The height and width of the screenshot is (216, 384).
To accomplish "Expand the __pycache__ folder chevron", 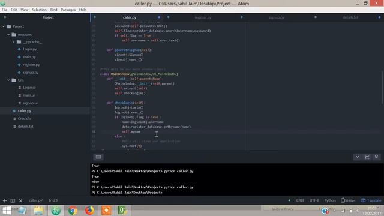I will point(14,42).
